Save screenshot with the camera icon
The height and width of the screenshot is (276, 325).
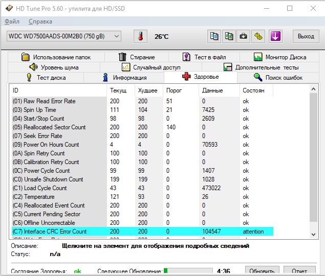[243, 36]
